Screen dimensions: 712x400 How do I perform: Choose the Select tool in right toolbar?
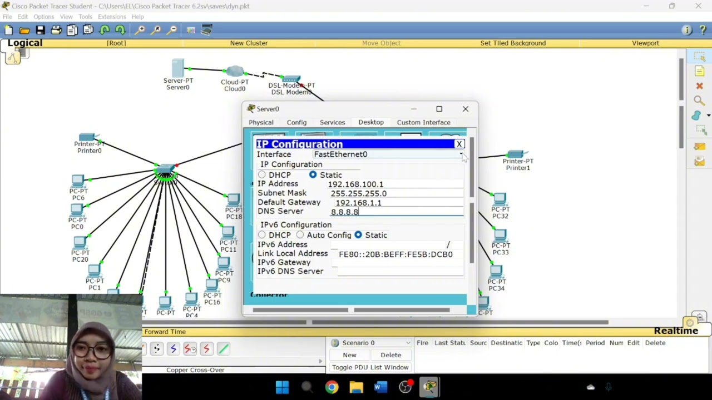[699, 57]
